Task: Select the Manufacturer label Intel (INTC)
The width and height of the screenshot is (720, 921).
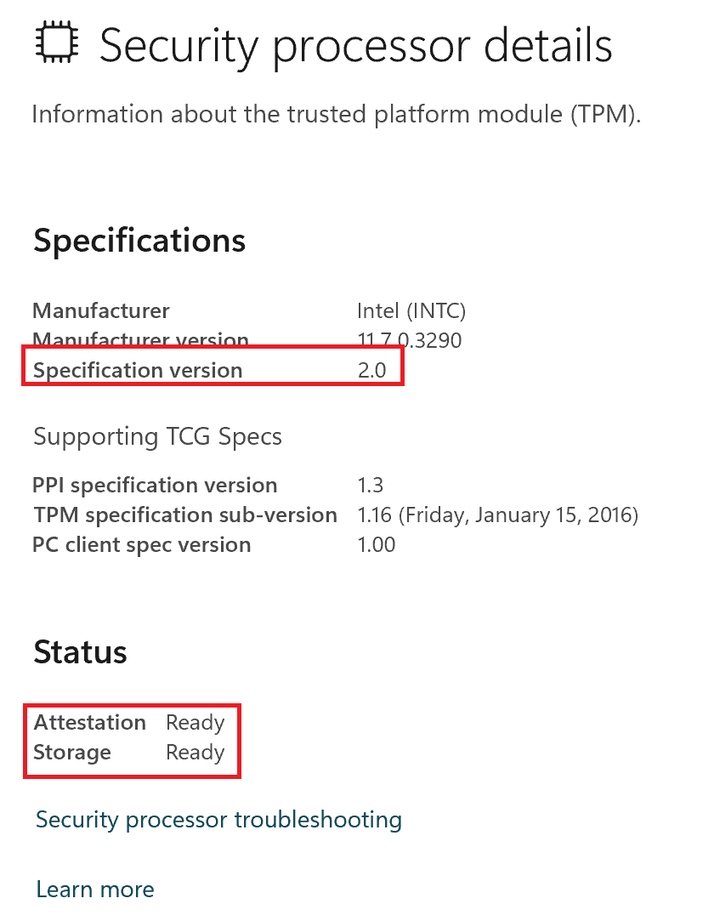Action: pyautogui.click(x=411, y=310)
